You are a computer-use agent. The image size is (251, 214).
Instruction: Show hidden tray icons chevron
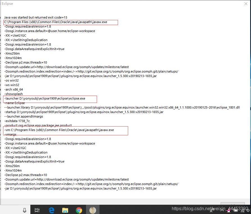222,210
